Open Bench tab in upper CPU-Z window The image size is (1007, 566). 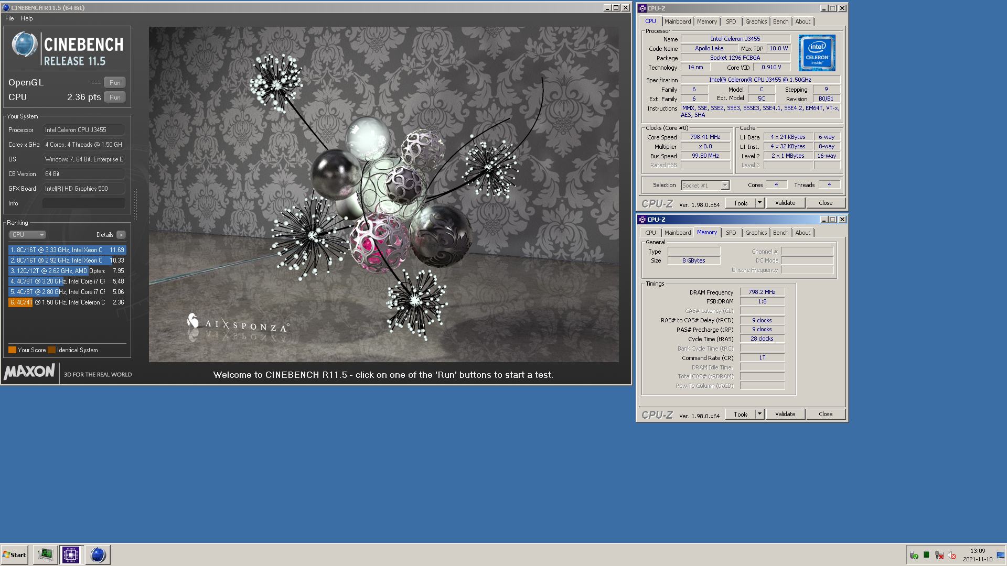780,21
